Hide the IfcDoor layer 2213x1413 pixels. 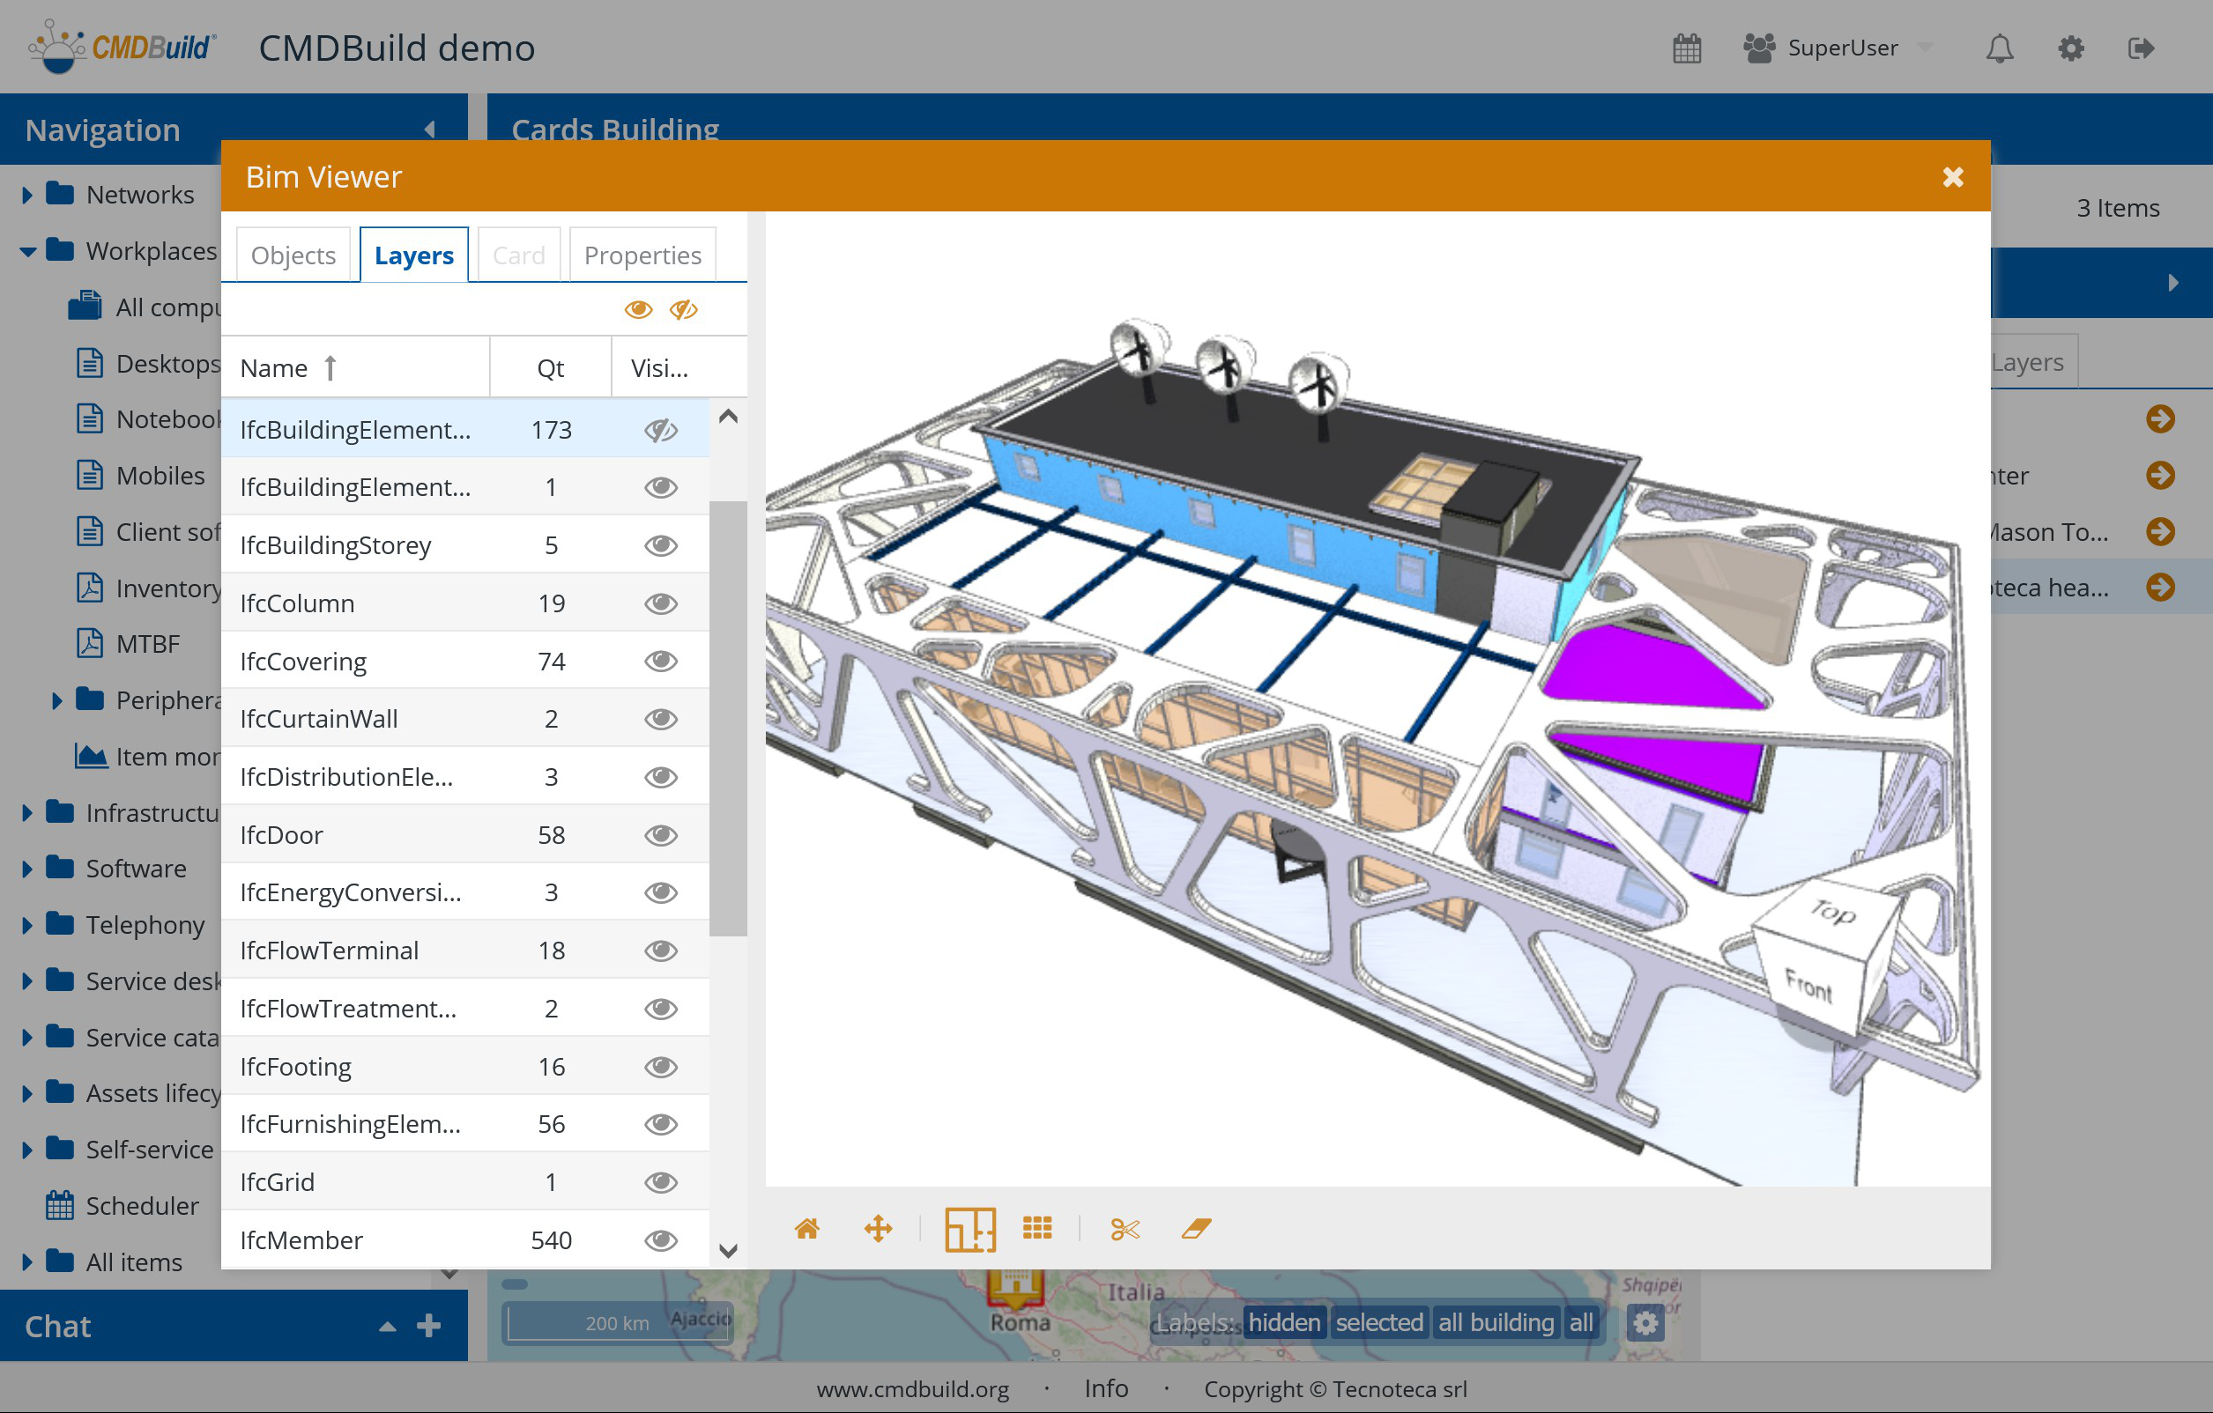coord(660,835)
